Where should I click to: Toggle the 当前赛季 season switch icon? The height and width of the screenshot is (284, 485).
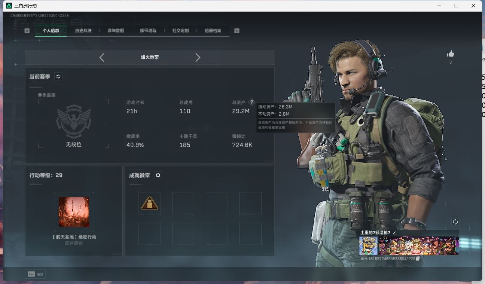tap(58, 76)
